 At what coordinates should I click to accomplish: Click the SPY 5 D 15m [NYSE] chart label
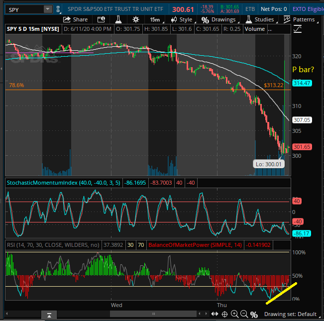(33, 29)
